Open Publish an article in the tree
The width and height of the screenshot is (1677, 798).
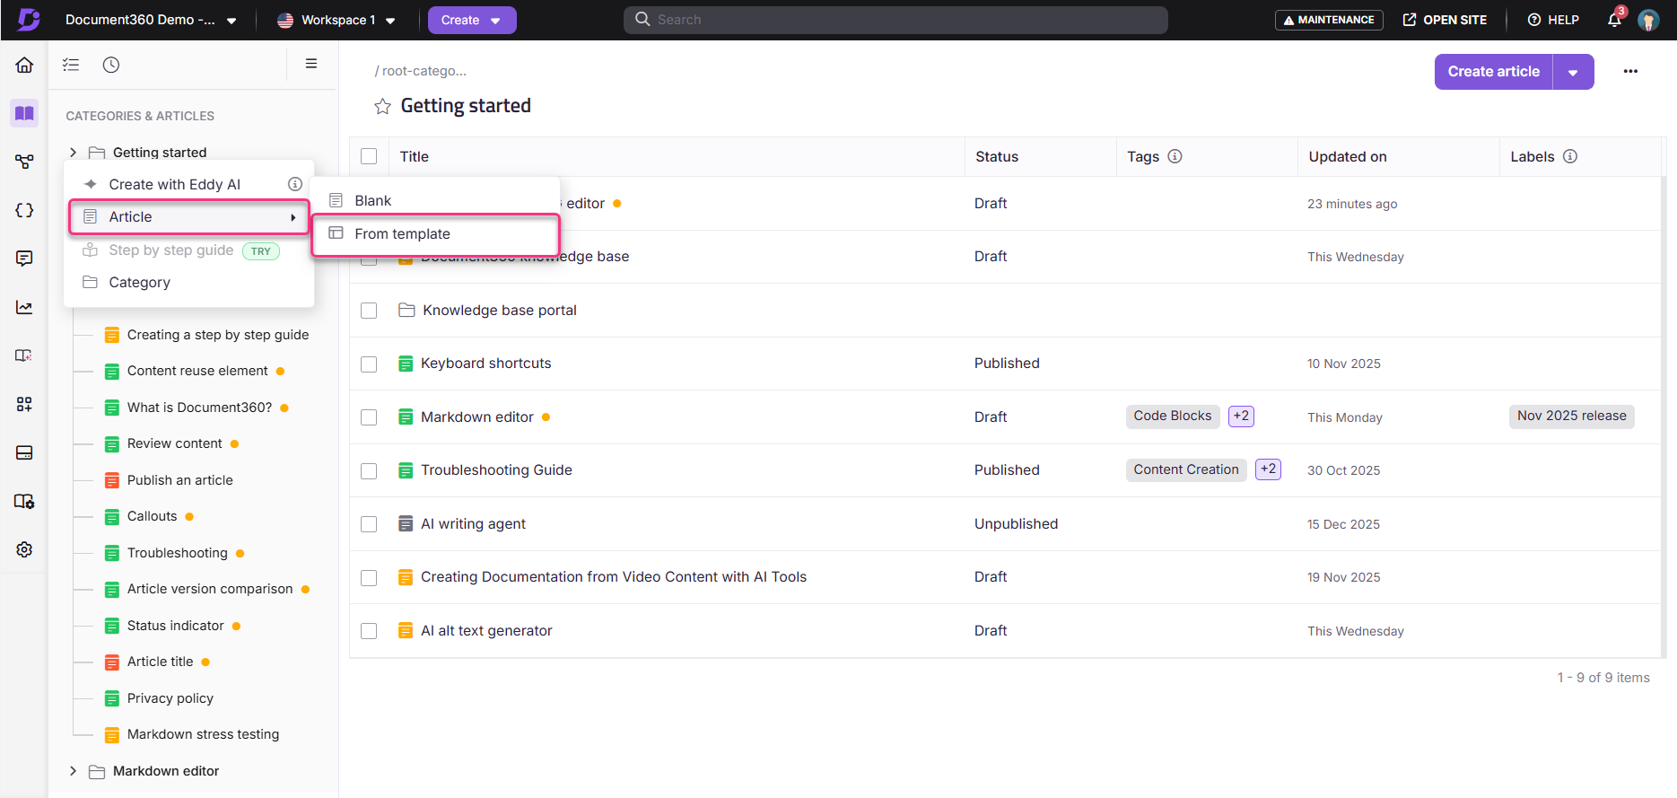[179, 480]
